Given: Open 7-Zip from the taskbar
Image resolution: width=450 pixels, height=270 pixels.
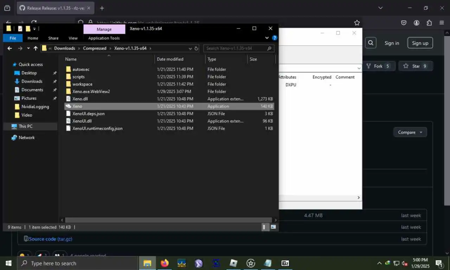Looking at the screenshot, I should tap(285, 263).
